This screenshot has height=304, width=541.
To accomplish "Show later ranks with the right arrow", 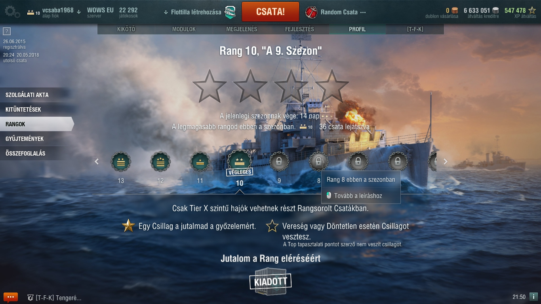I will pyautogui.click(x=446, y=161).
